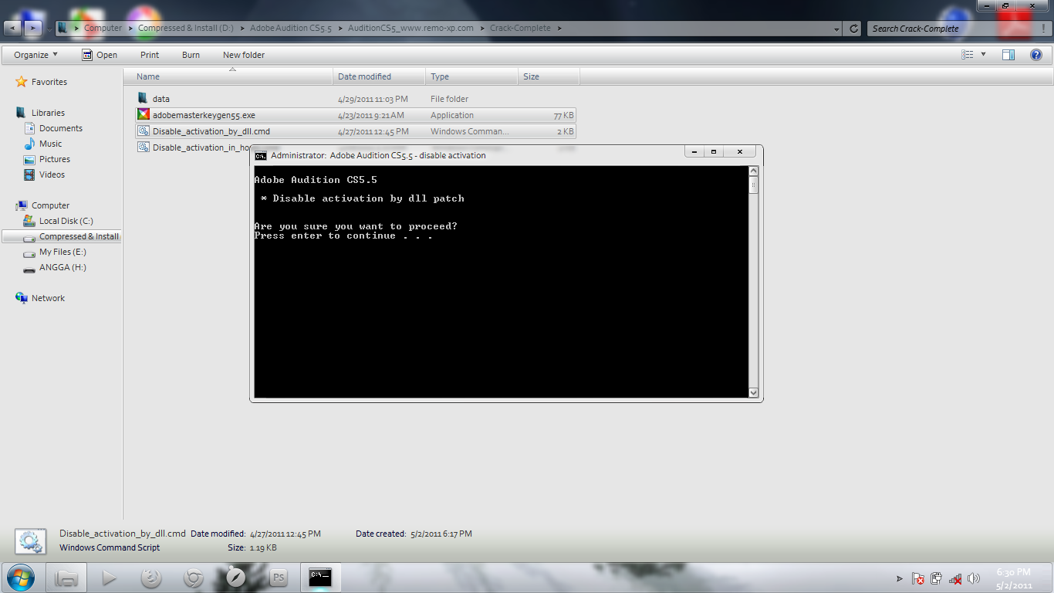
Task: Open Action Center flag tray icon
Action: tap(918, 578)
